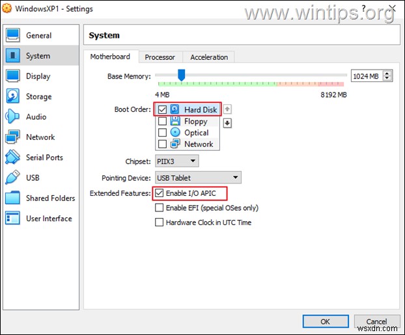
Task: Select the Shared Folders folder icon
Action: [12, 198]
